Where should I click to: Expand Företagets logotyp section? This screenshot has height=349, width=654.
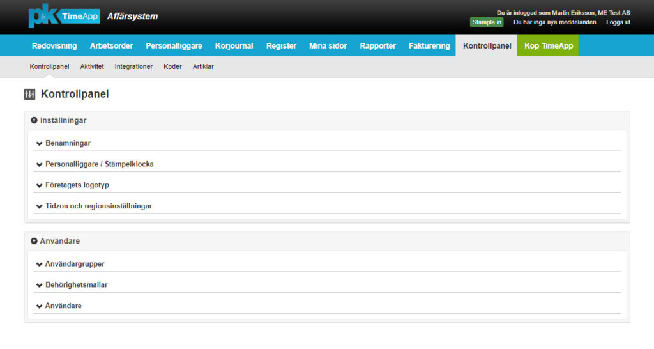pos(77,185)
